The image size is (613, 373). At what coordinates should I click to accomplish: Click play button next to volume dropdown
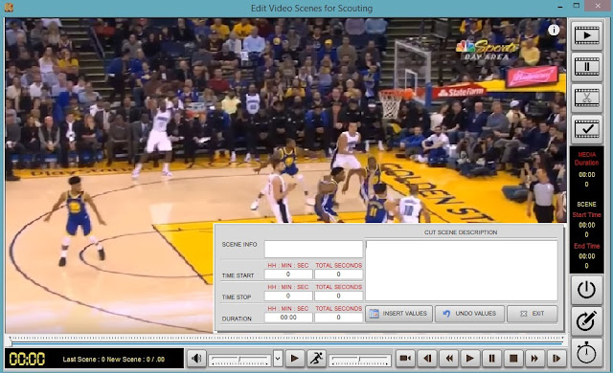coord(295,358)
